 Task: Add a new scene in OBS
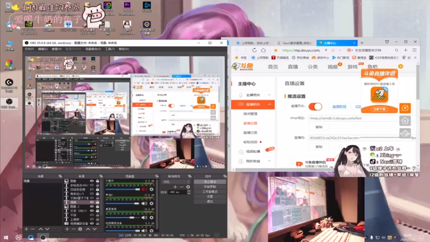[26, 229]
